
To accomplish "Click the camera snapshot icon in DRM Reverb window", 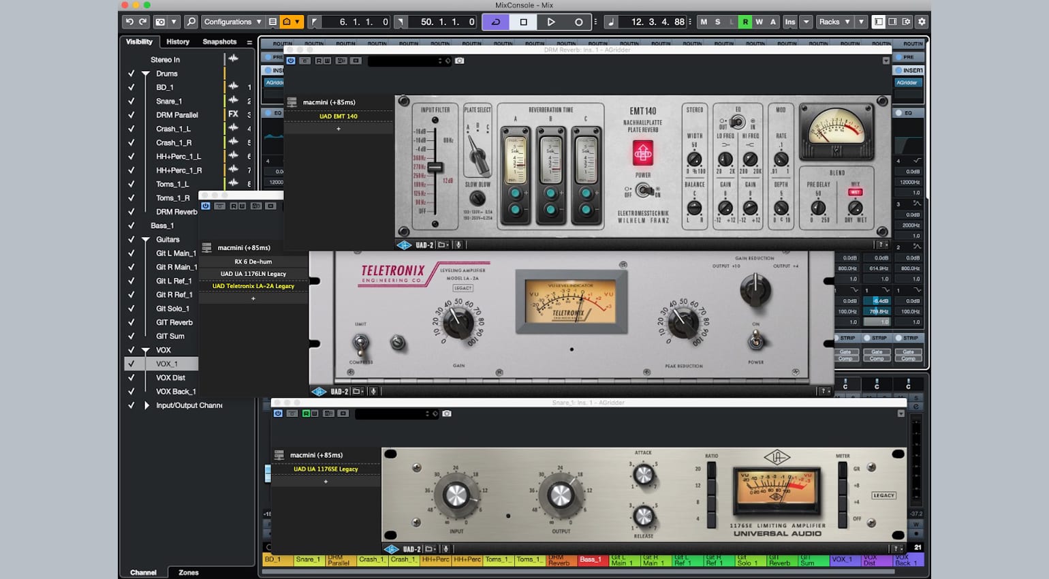I will point(460,61).
